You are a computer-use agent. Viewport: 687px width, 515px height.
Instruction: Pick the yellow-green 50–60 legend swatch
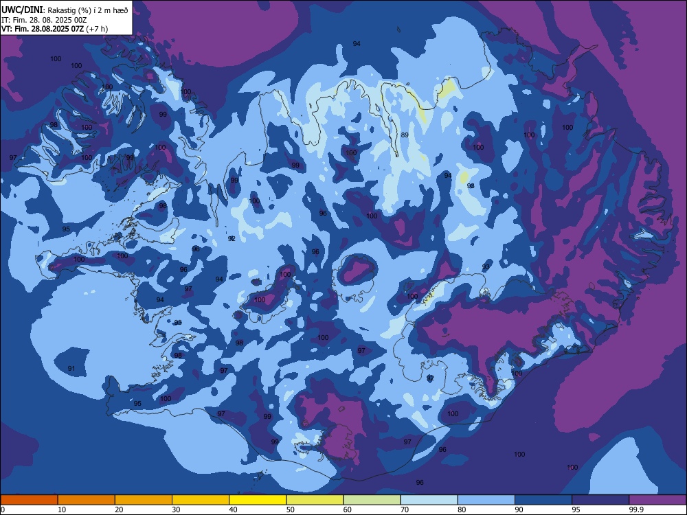click(x=315, y=500)
